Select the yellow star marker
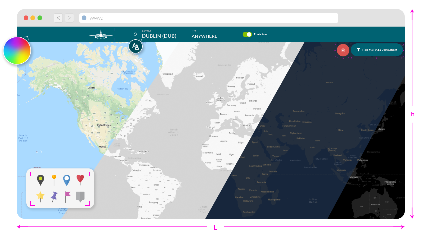 (40, 196)
